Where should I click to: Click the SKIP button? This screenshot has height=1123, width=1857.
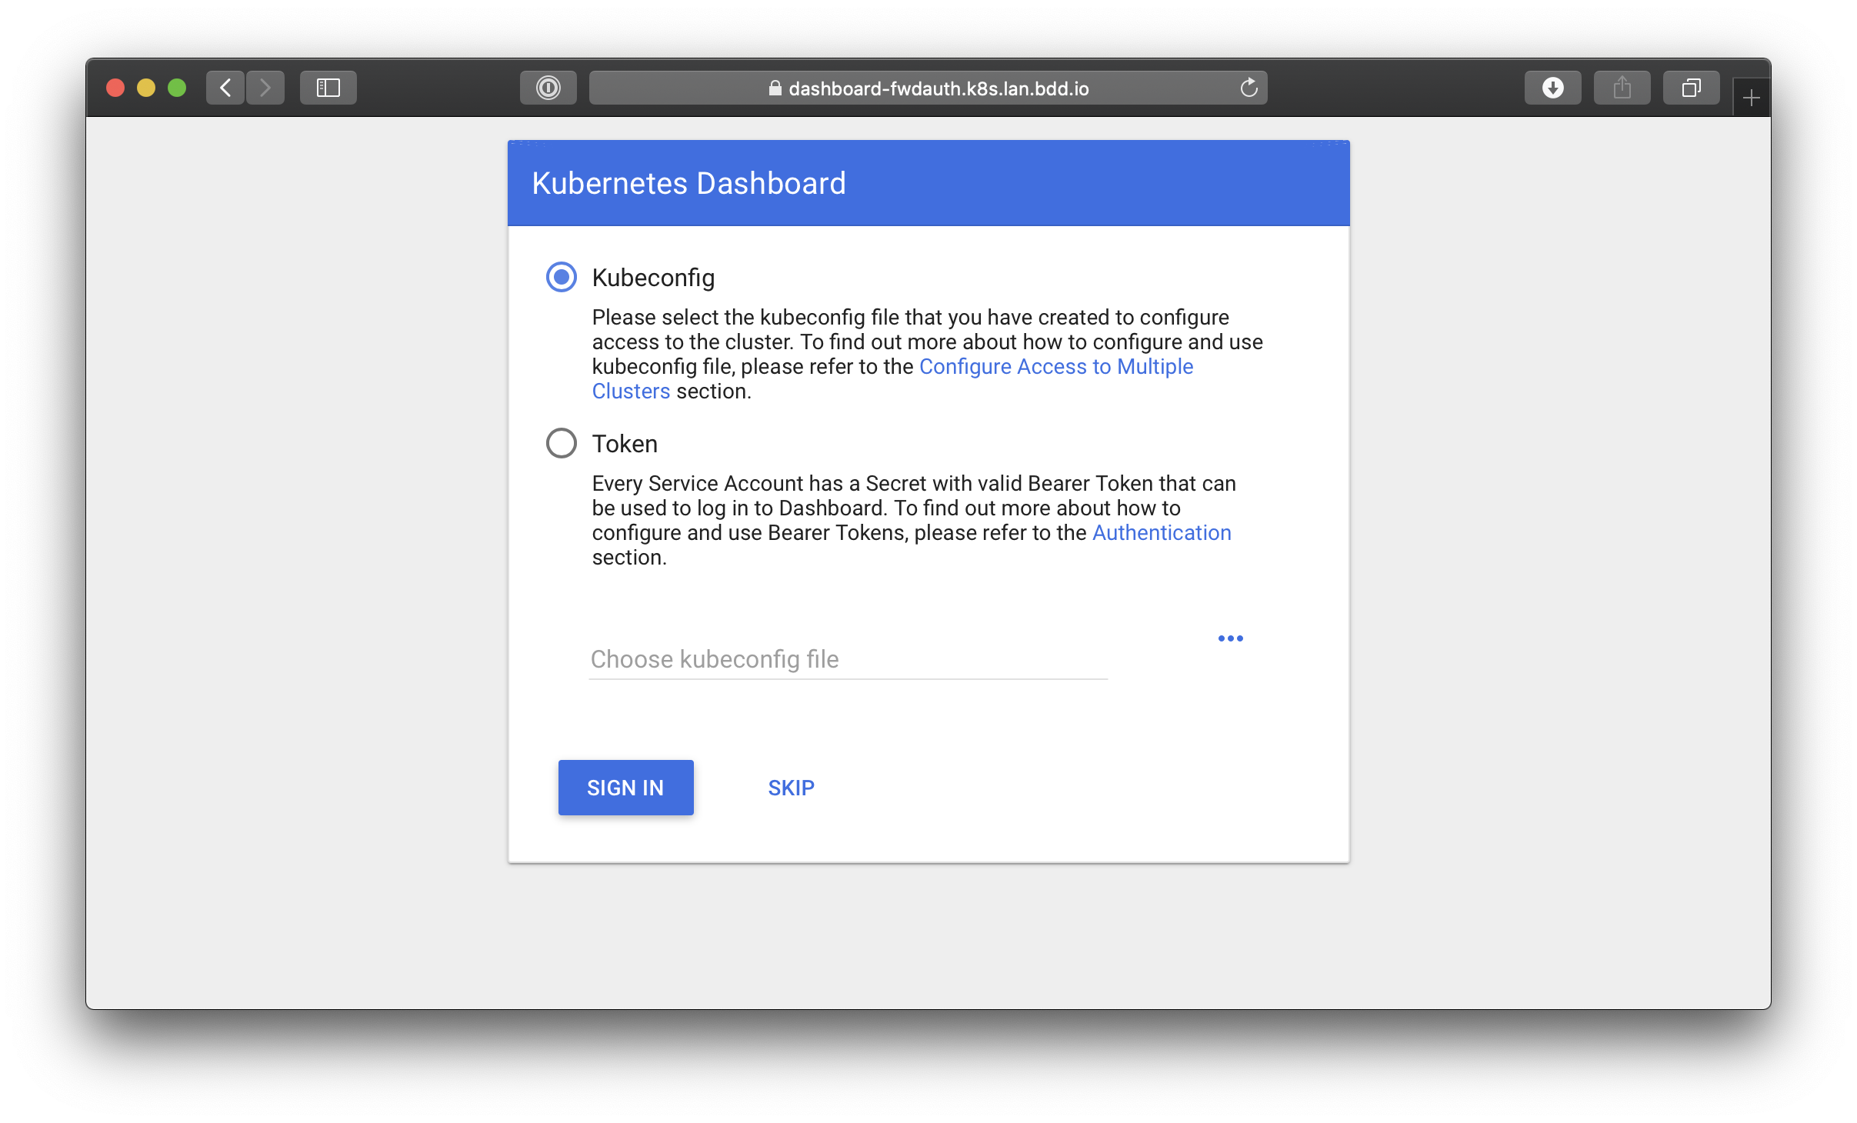(x=791, y=788)
